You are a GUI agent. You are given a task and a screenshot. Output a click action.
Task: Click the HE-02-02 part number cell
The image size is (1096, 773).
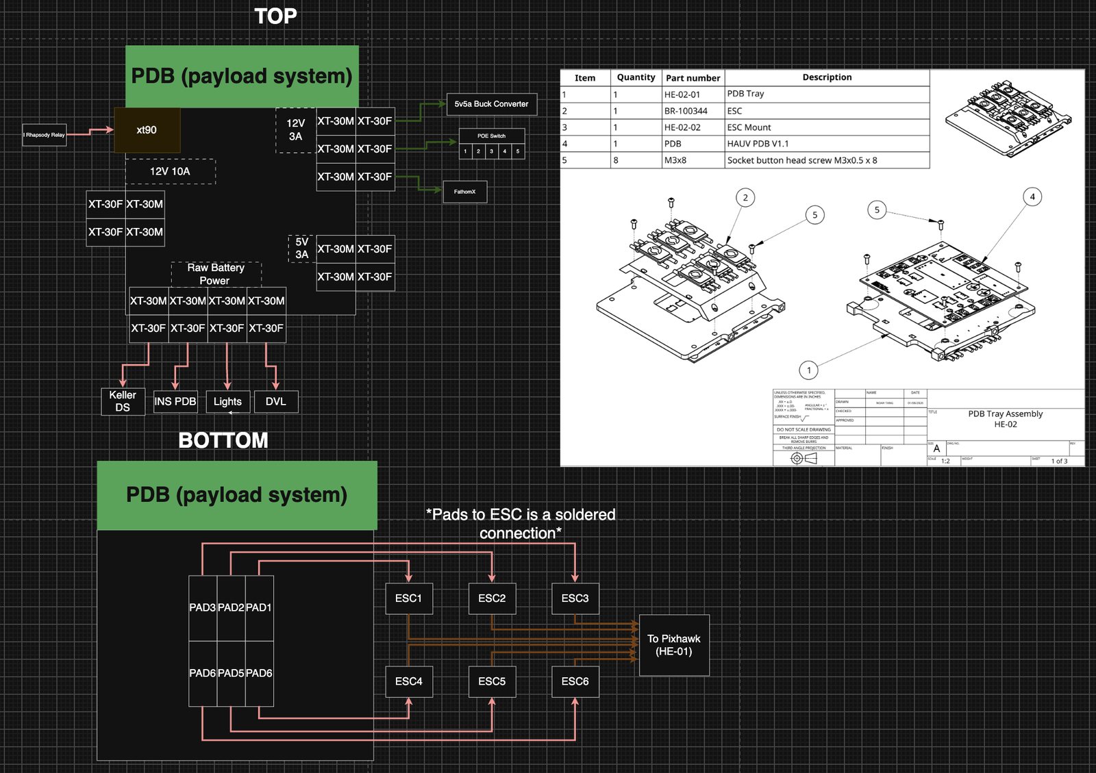pos(693,127)
